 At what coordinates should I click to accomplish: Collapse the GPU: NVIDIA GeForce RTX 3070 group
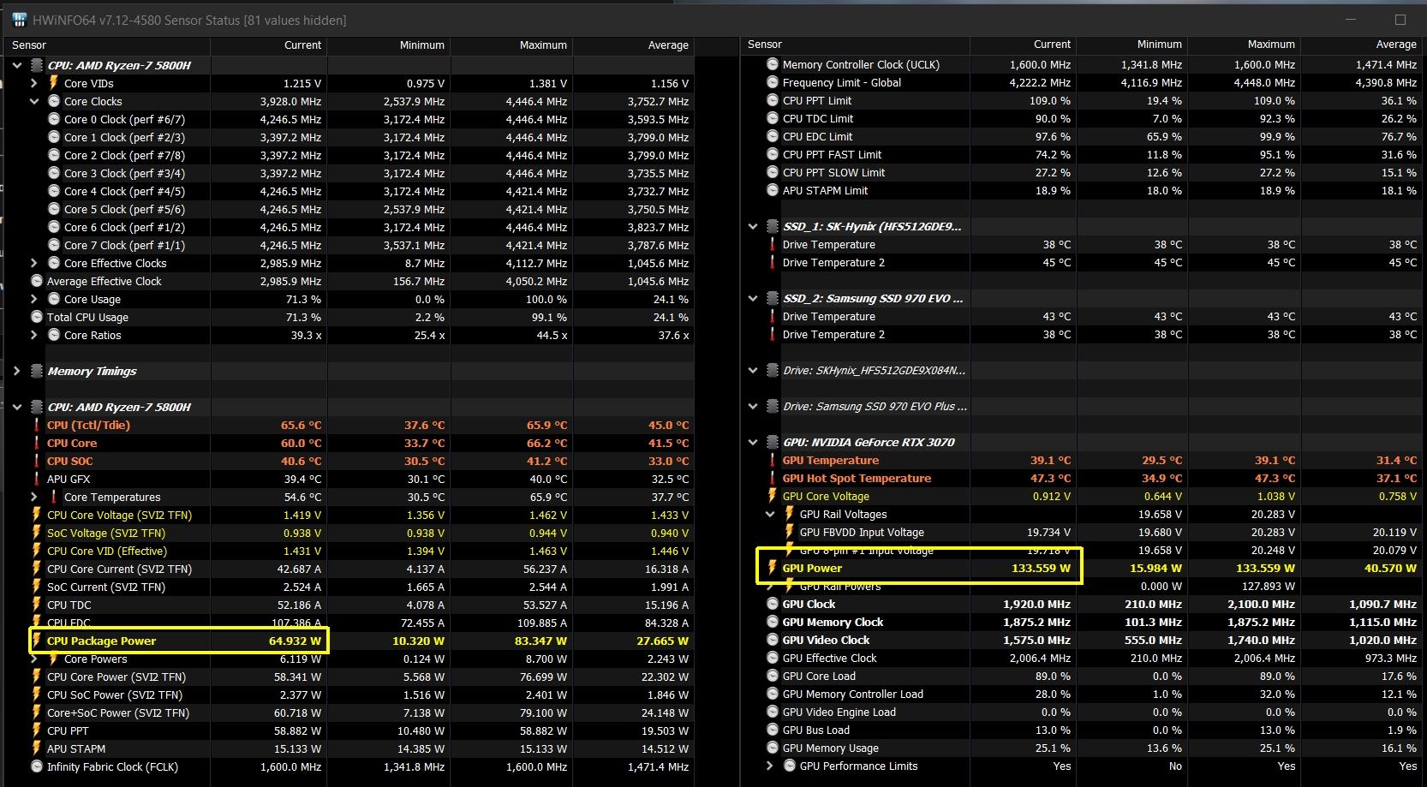click(x=753, y=442)
